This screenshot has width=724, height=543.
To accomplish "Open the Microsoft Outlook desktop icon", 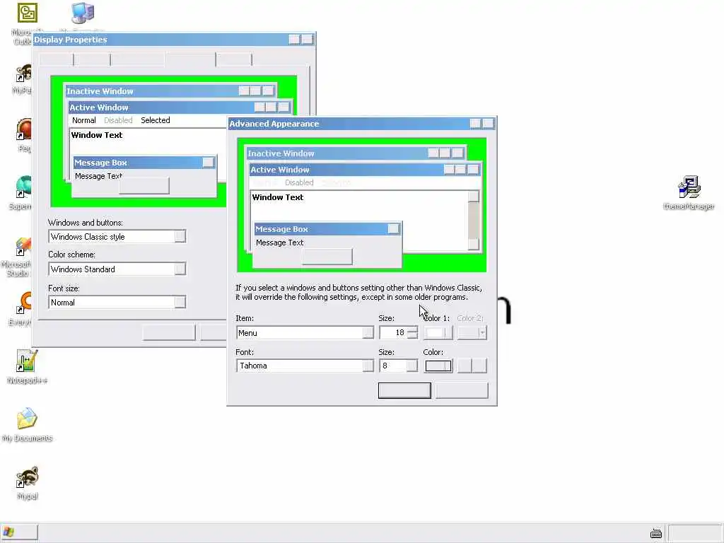I will (x=27, y=13).
